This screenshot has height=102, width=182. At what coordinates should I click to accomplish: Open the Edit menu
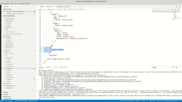point(1,4)
